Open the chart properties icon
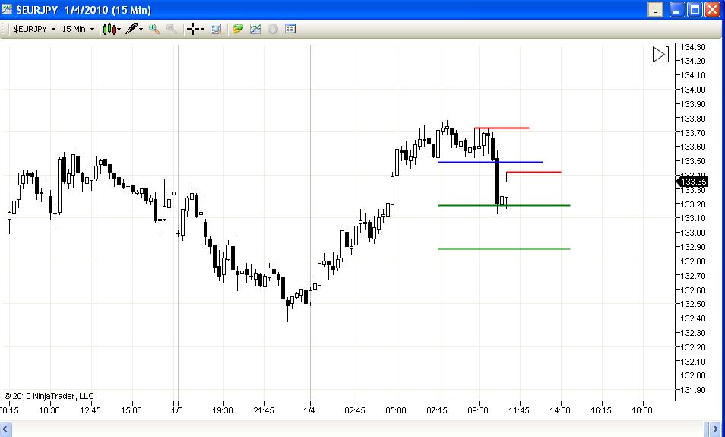Screen dimensions: 725x437 tap(290, 29)
